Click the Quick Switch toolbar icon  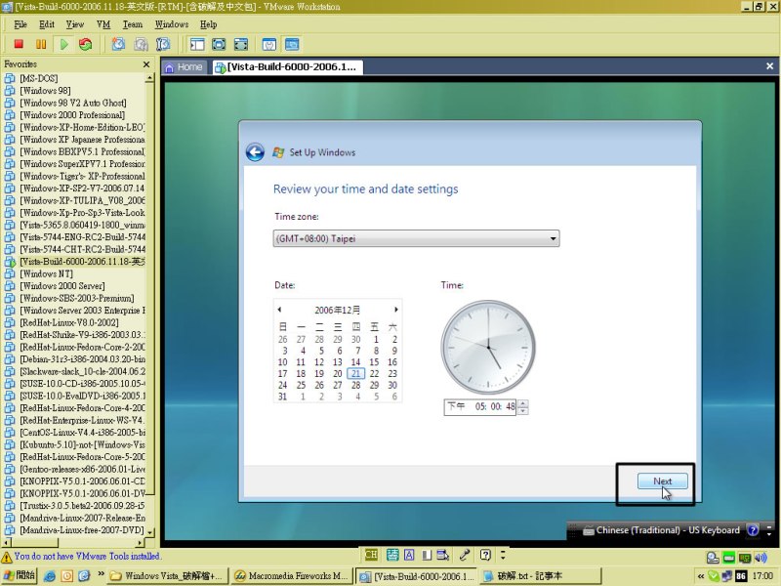tap(241, 44)
